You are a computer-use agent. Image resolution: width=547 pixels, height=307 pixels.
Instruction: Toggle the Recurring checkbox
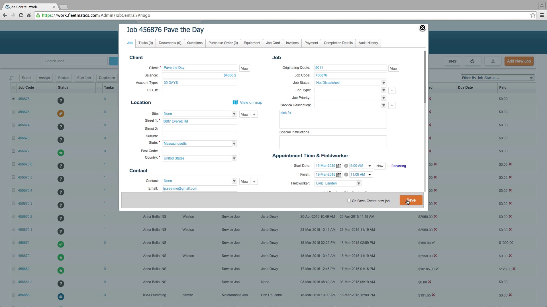tap(389, 166)
